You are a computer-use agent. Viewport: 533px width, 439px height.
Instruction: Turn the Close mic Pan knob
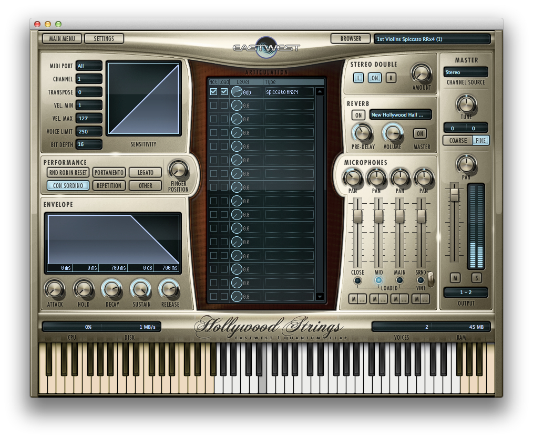tap(353, 177)
